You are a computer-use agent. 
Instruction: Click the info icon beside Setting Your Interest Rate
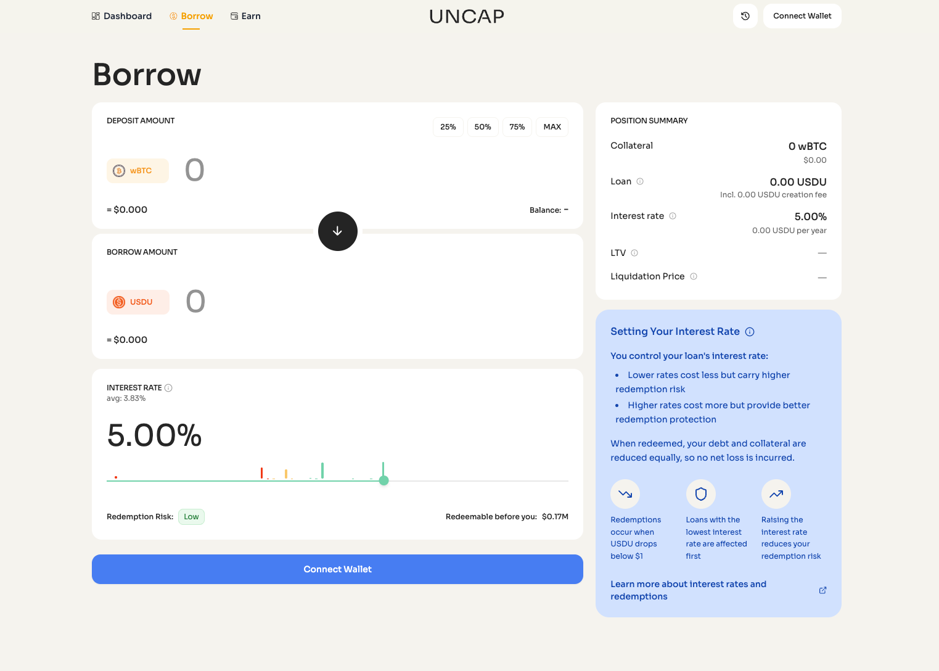(x=749, y=331)
